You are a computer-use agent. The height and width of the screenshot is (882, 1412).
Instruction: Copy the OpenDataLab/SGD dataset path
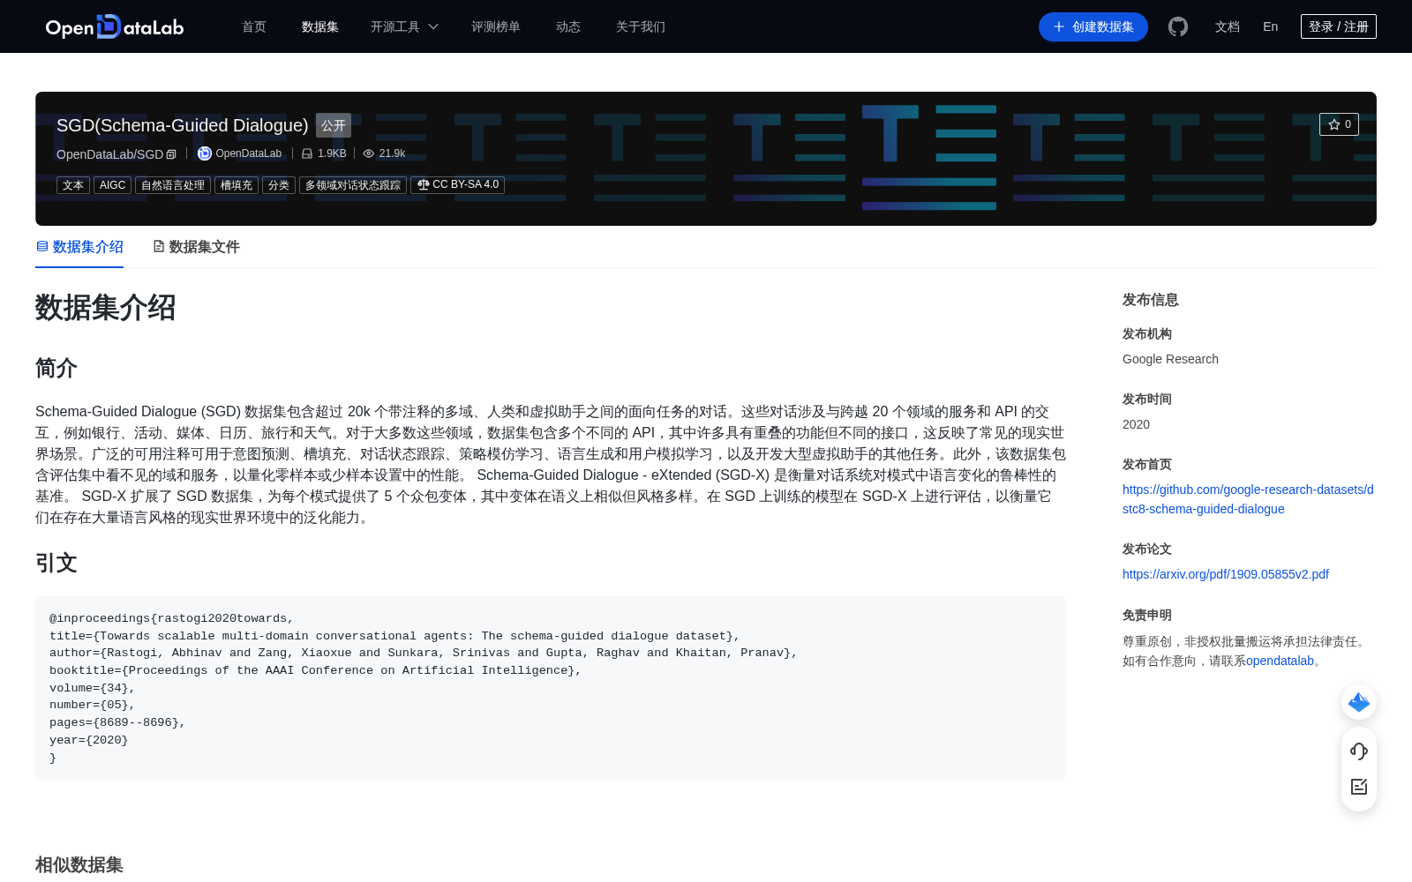[x=171, y=154]
